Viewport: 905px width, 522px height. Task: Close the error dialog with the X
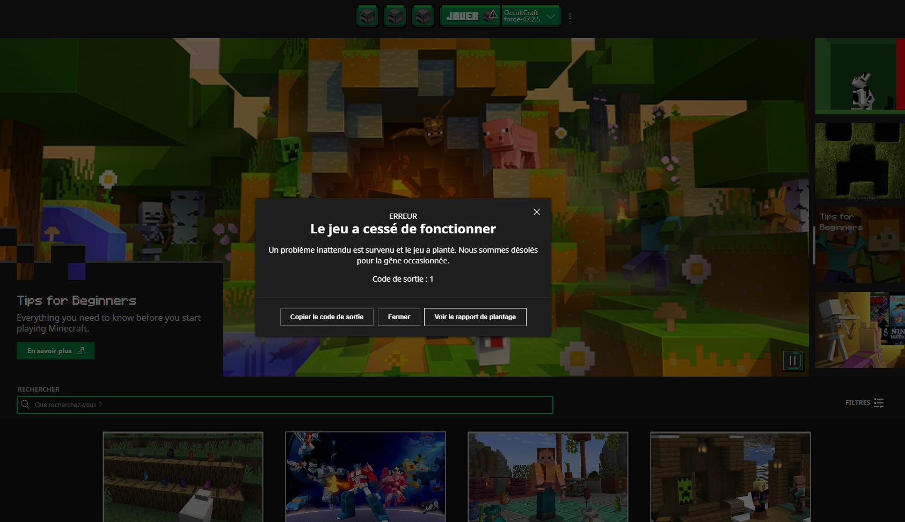(x=537, y=212)
